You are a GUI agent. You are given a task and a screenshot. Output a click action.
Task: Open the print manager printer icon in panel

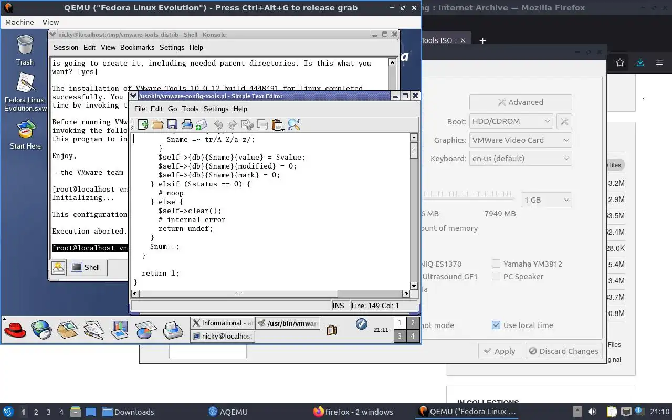173,329
